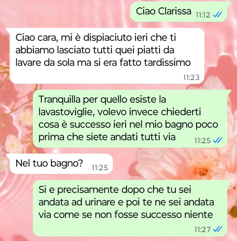Image resolution: width=237 pixels, height=241 pixels.
Task: Click the 11:27 timestamp on the last message
Action: (202, 229)
